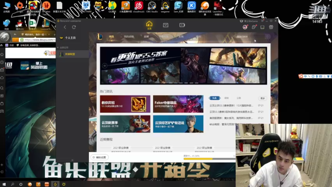Select 头条 news filter tab
The image size is (332, 187).
[x=215, y=98]
